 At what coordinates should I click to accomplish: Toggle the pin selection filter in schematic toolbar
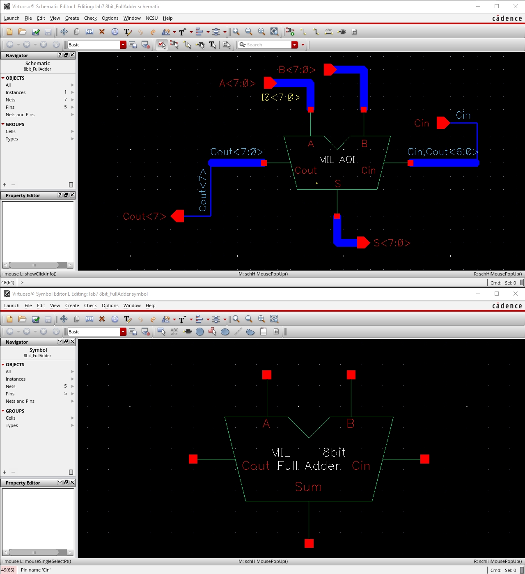pyautogui.click(x=200, y=45)
